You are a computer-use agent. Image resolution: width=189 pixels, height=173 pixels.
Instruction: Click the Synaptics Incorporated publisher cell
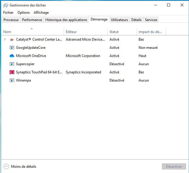pyautogui.click(x=83, y=72)
